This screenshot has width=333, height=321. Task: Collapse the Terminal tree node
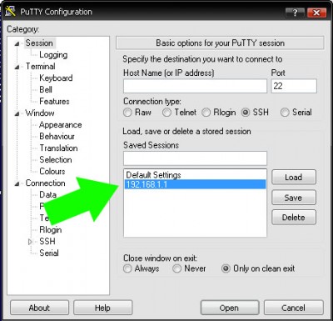coord(17,67)
